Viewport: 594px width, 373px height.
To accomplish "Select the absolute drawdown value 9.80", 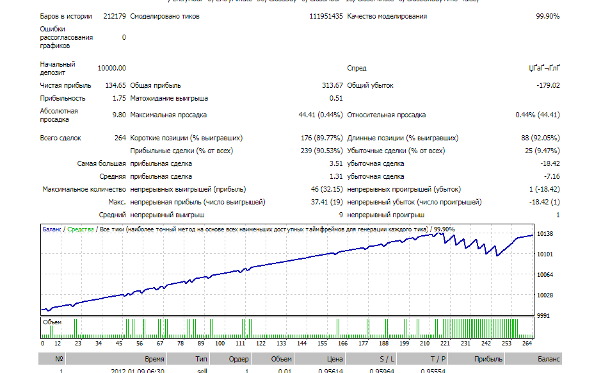I will (119, 115).
